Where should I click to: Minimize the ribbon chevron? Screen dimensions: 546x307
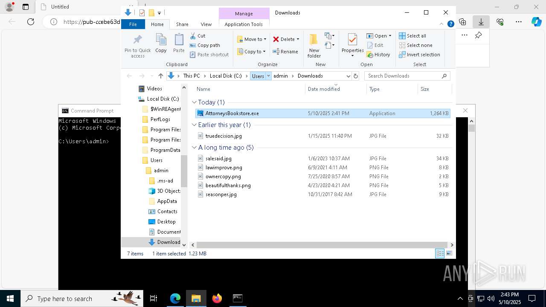point(441,24)
